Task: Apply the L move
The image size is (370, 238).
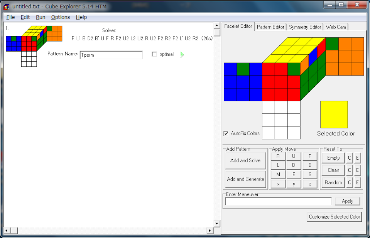Action: click(278, 165)
